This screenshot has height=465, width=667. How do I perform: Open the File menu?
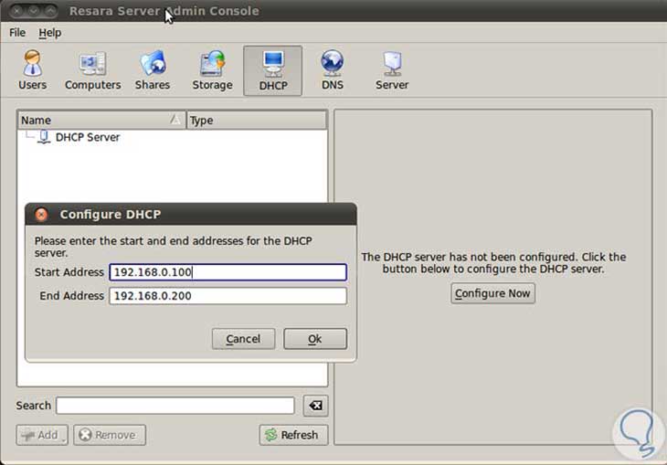click(17, 33)
